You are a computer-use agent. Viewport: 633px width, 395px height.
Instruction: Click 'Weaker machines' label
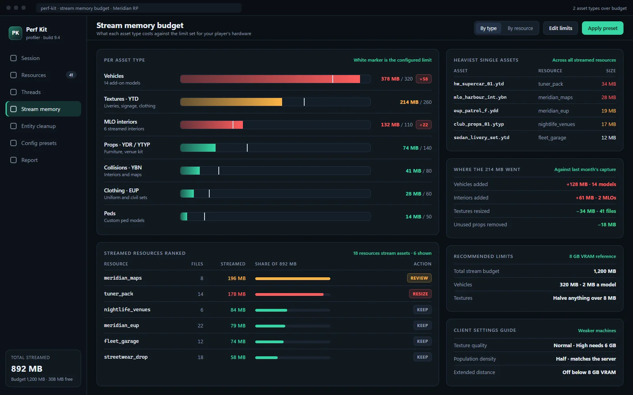[x=597, y=331]
